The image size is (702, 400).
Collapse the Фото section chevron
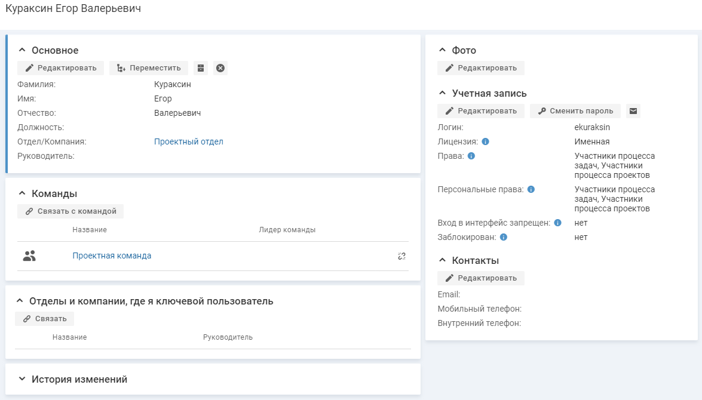(x=443, y=51)
